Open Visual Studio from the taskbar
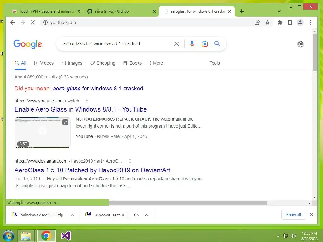The width and height of the screenshot is (323, 242). tap(66, 236)
